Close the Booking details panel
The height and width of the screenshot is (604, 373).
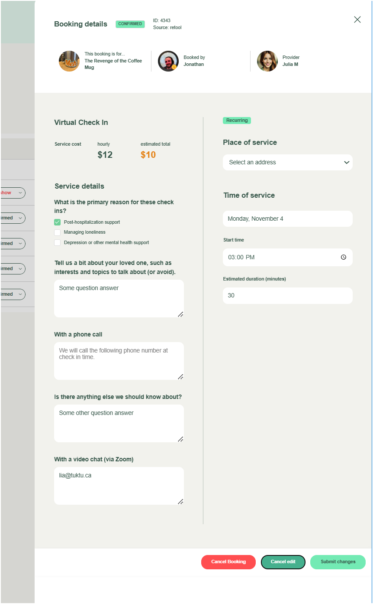point(357,20)
